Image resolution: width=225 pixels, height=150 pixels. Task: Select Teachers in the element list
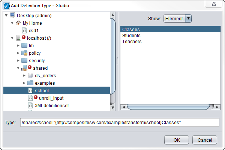coord(132,42)
